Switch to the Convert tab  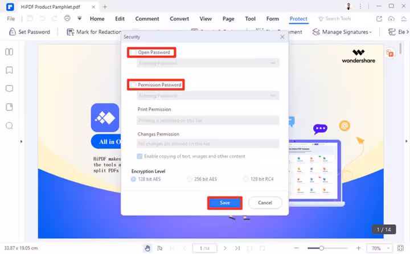click(x=179, y=19)
